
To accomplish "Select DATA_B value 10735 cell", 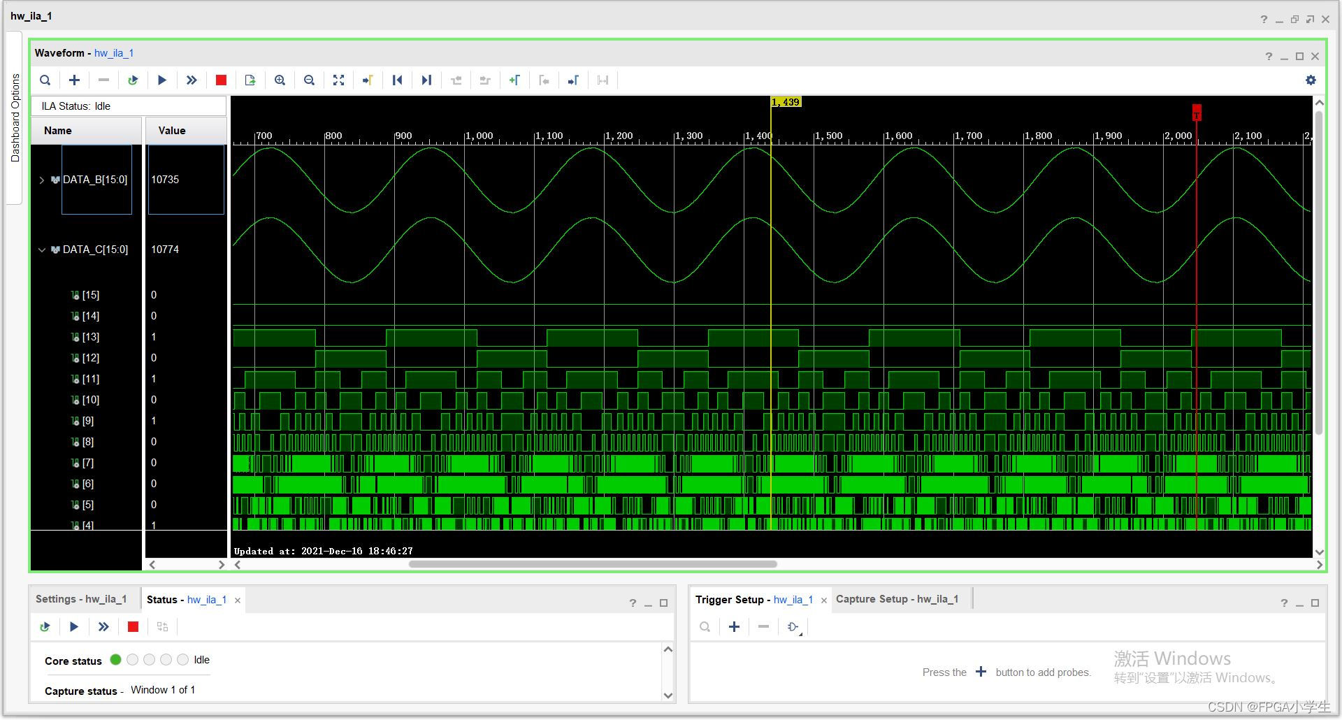I will [x=186, y=180].
